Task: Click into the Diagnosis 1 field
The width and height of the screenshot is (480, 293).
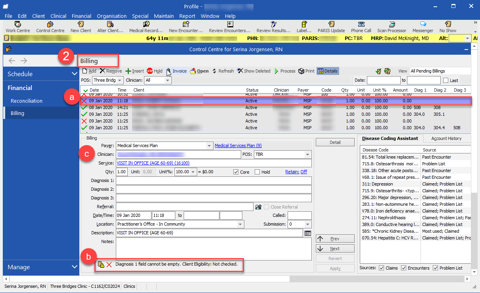Action: (x=213, y=181)
